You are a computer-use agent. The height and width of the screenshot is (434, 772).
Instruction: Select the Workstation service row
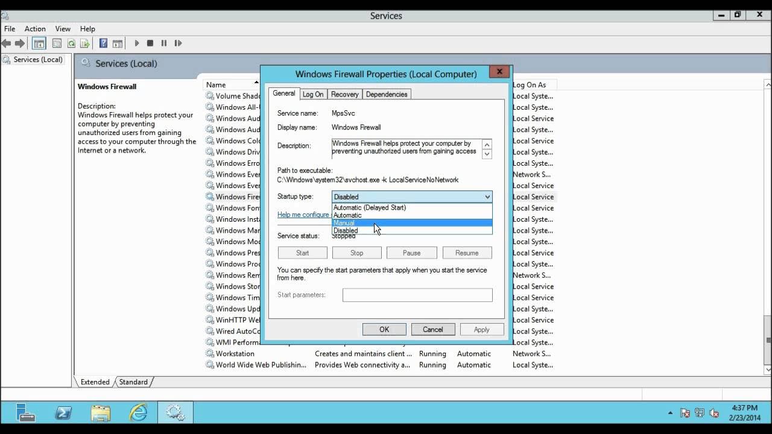point(379,354)
